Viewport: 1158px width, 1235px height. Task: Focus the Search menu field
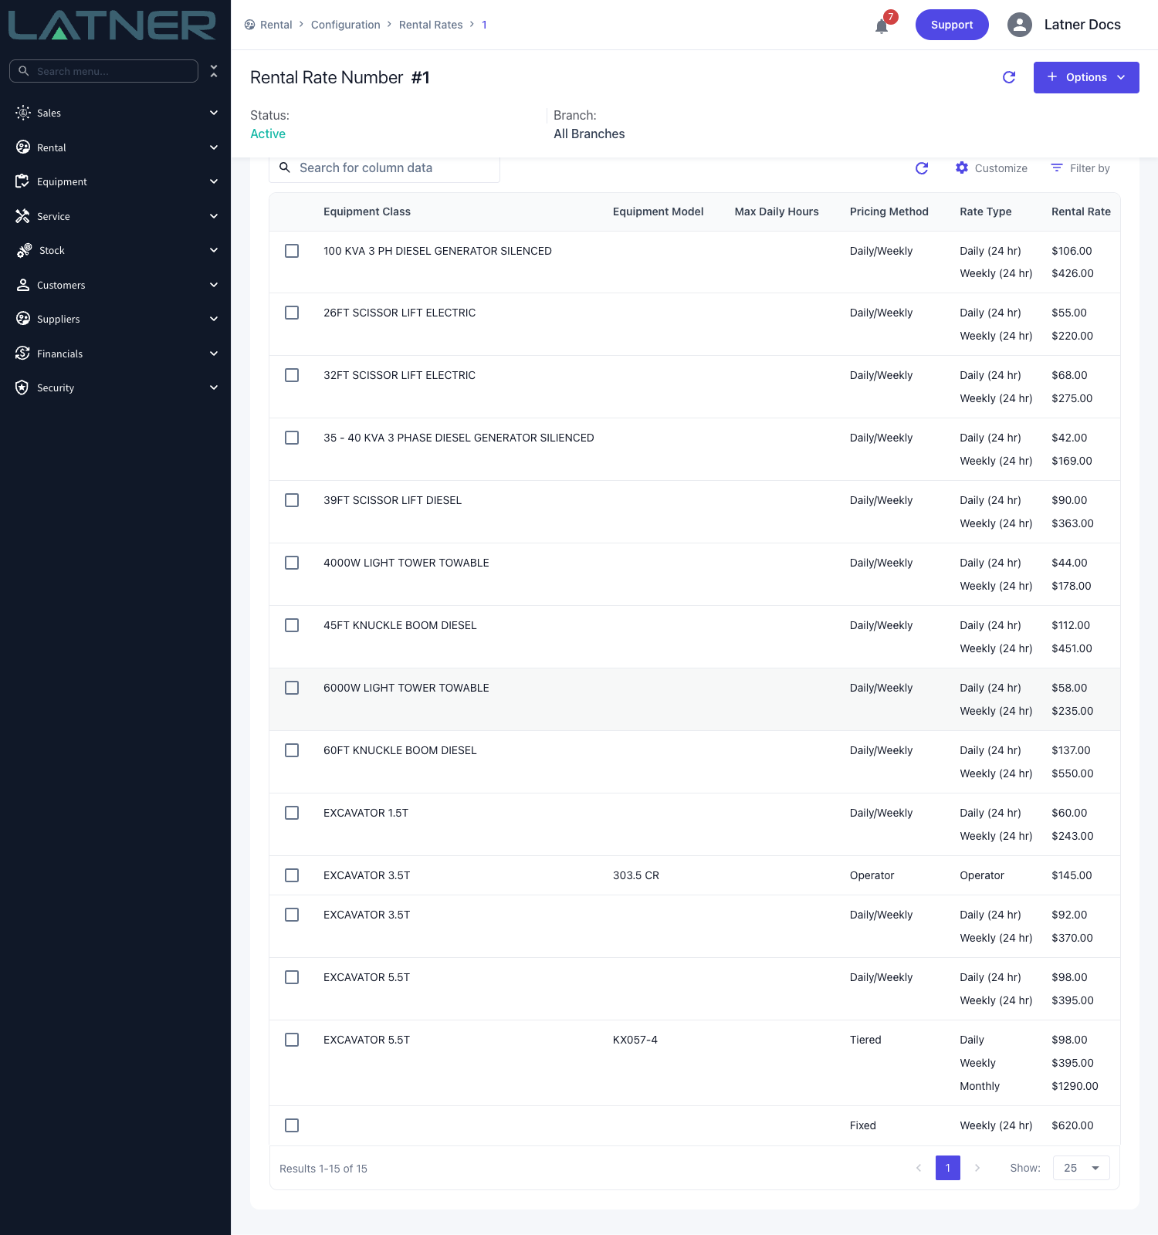[103, 71]
